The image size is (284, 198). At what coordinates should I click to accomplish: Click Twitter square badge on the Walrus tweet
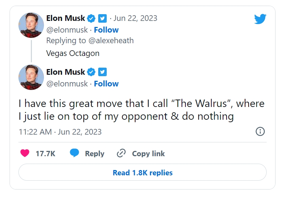point(102,72)
